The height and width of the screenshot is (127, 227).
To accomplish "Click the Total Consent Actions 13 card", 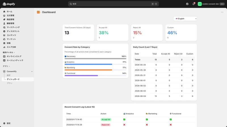I will pyautogui.click(x=78, y=33).
